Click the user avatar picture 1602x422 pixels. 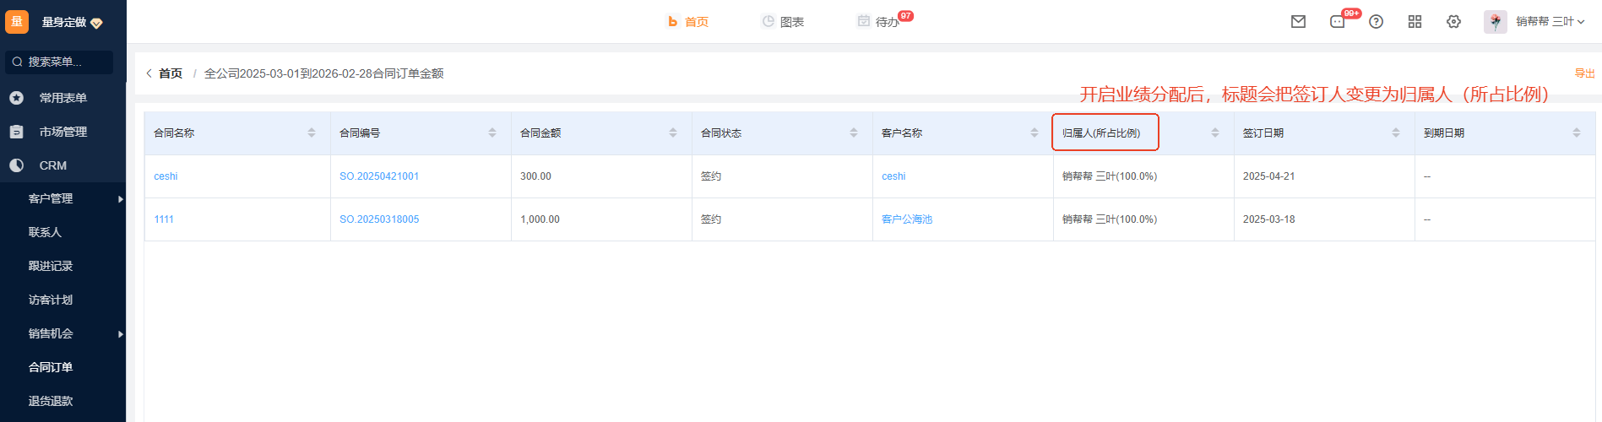coord(1495,22)
